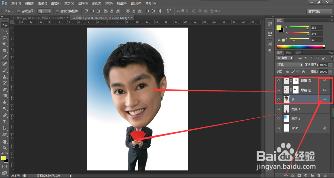Toggle the lock transparent pixels option

[x=287, y=72]
